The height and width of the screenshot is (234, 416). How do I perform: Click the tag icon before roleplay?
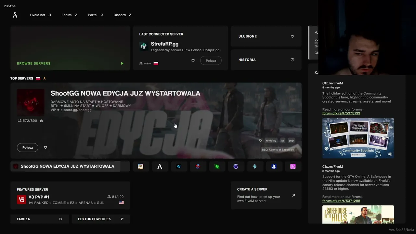click(260, 141)
